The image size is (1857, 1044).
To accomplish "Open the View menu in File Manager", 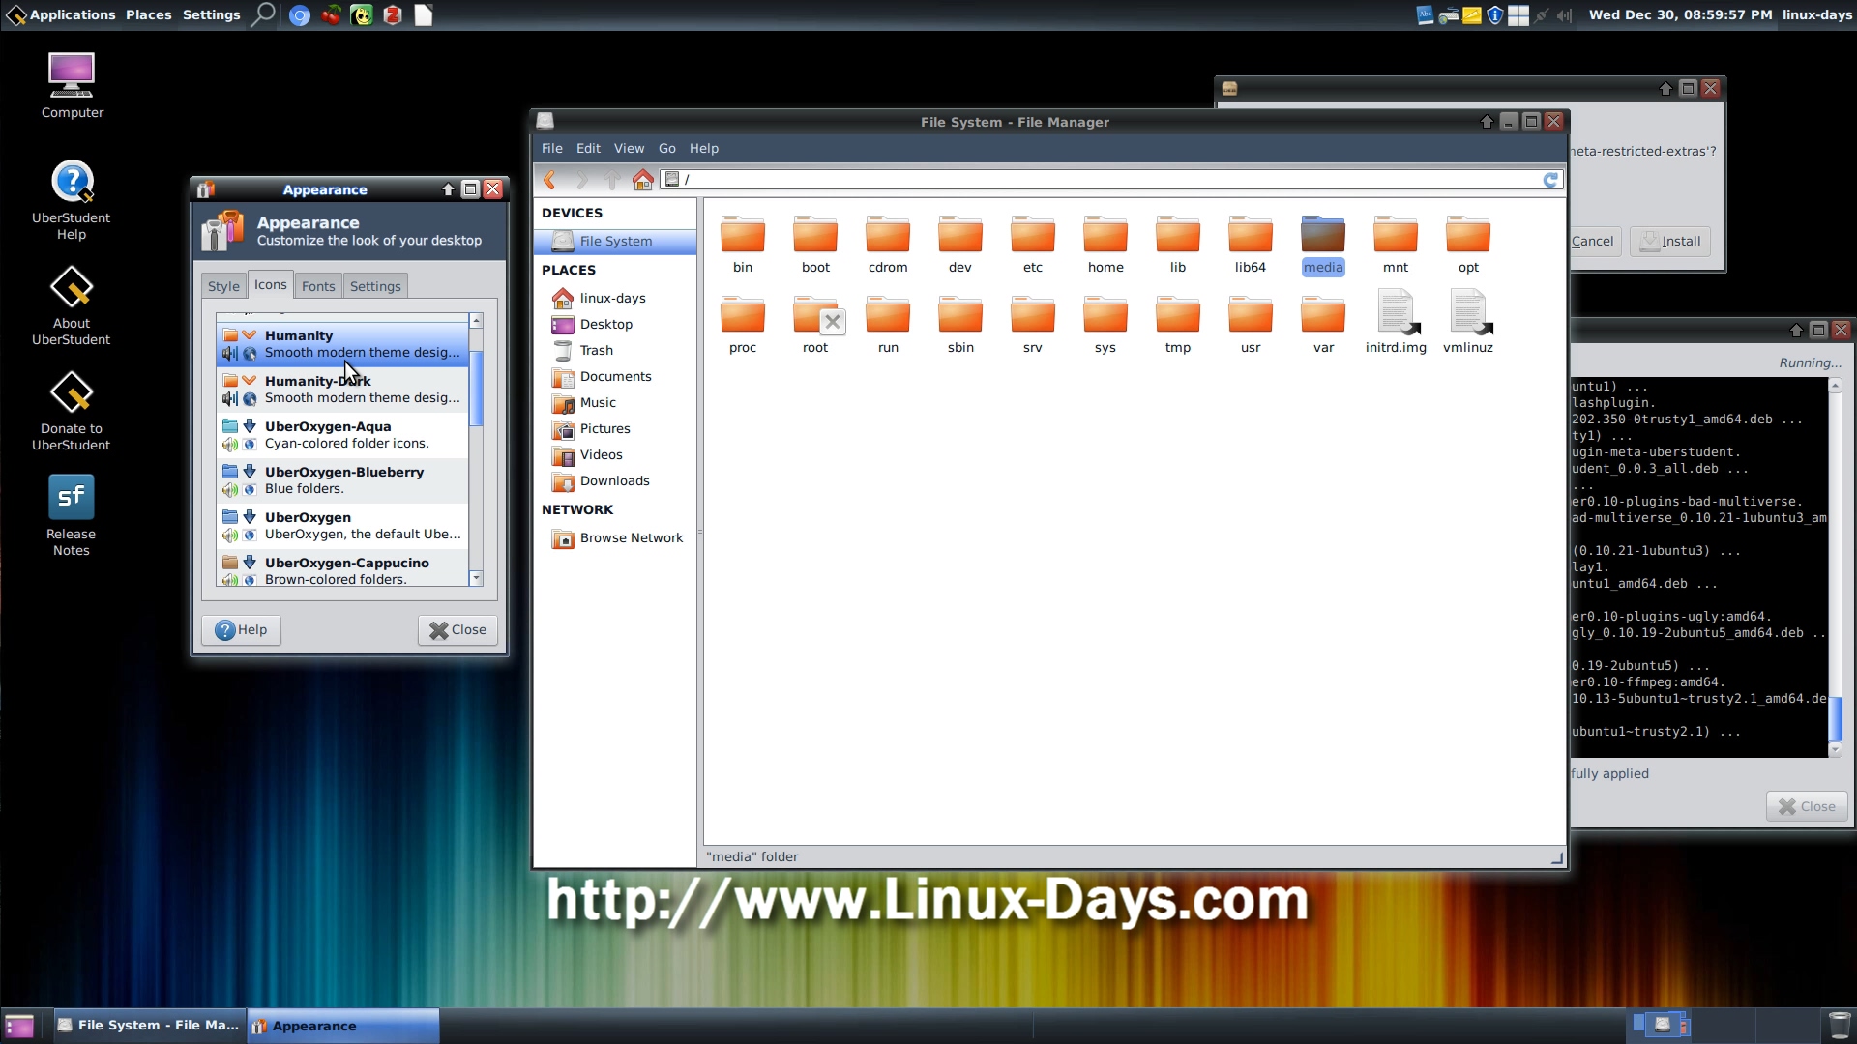I will click(x=629, y=148).
